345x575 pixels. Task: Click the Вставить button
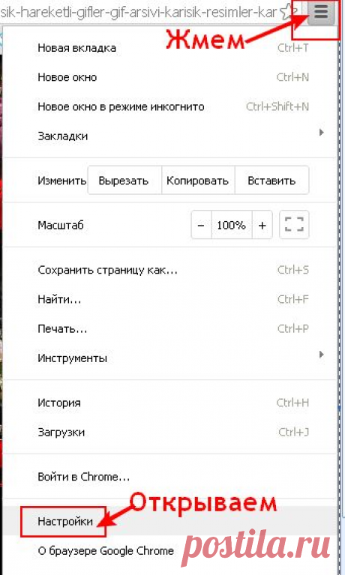click(271, 181)
